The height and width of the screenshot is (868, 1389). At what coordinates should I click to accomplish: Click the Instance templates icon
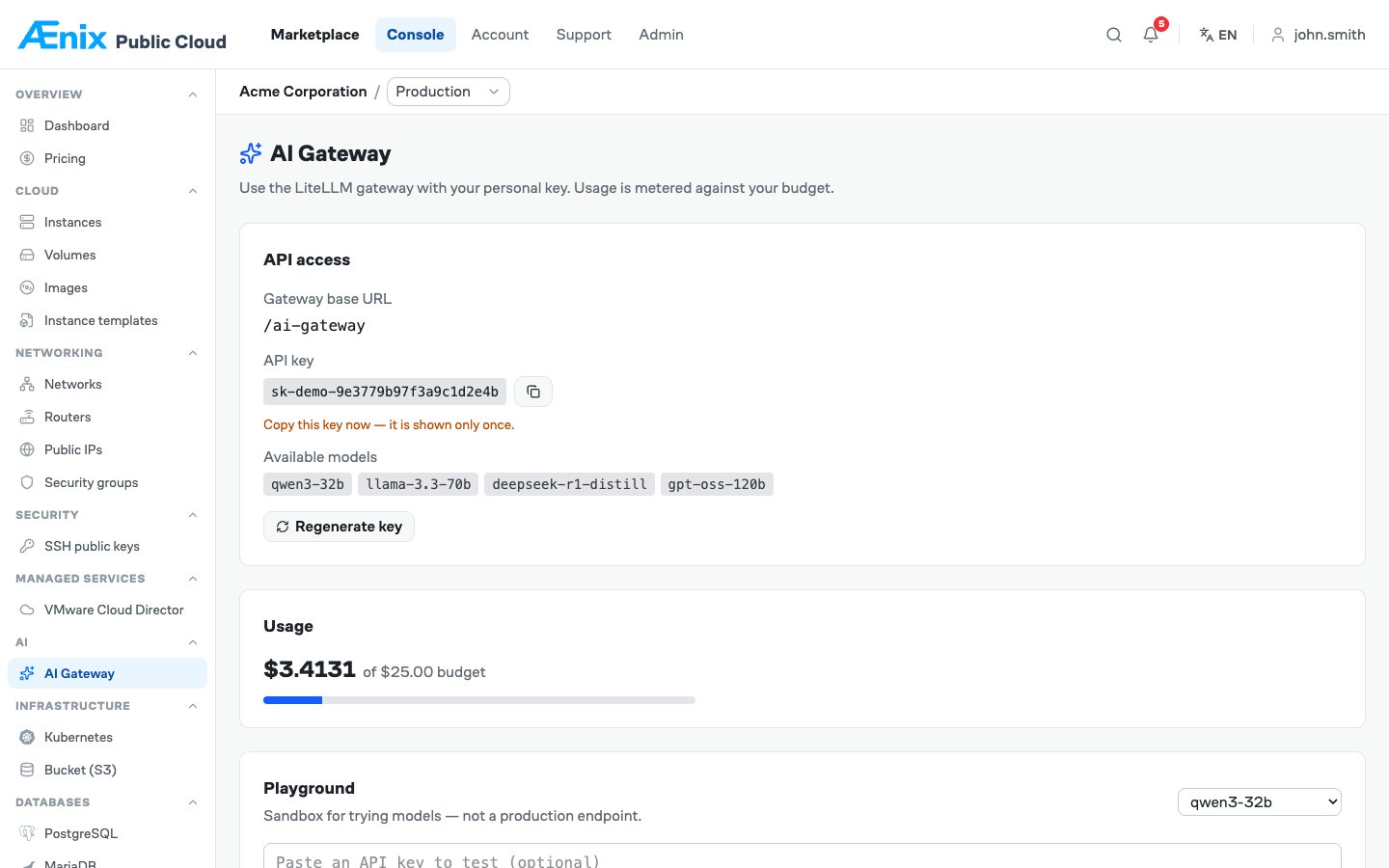(x=27, y=320)
